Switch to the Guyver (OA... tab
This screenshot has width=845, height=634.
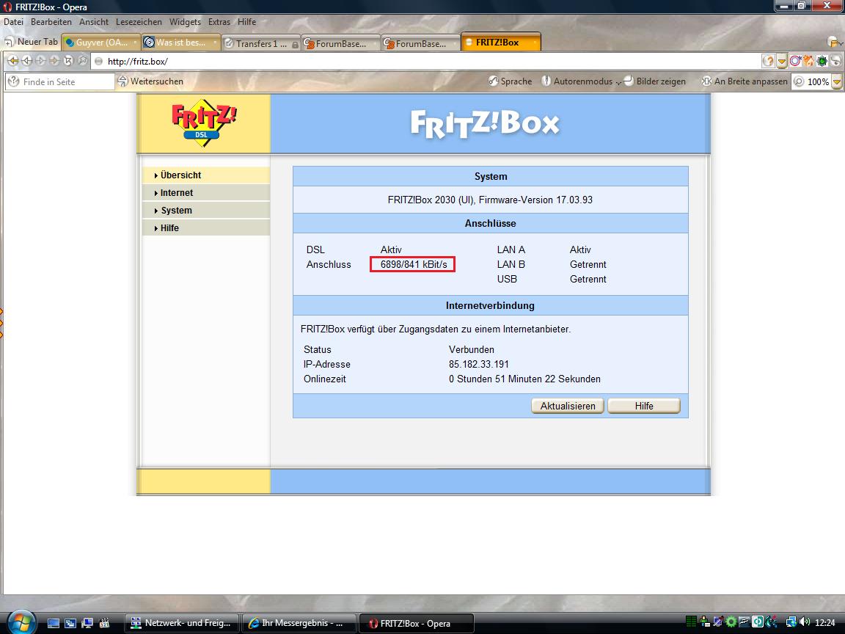point(100,43)
